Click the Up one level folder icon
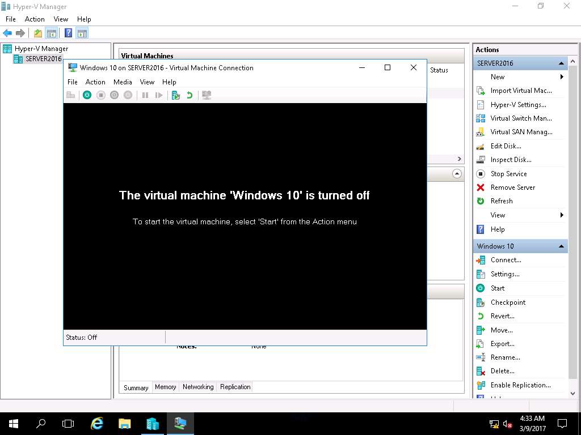This screenshot has width=581, height=435. click(38, 33)
